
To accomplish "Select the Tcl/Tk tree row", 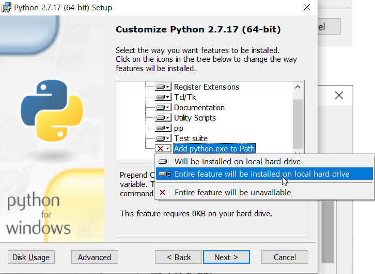I will (x=185, y=97).
